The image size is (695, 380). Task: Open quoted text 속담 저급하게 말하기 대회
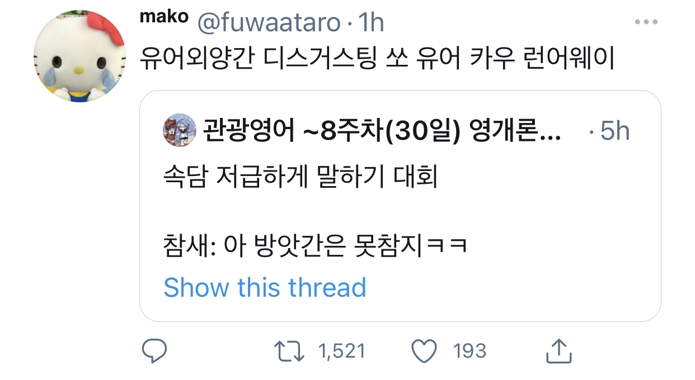[300, 178]
